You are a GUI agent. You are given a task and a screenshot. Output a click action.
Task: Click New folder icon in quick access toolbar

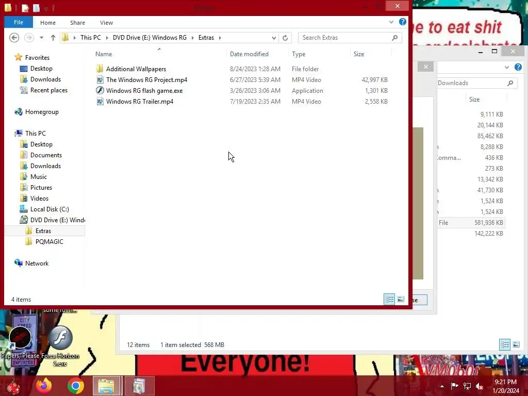(37, 8)
